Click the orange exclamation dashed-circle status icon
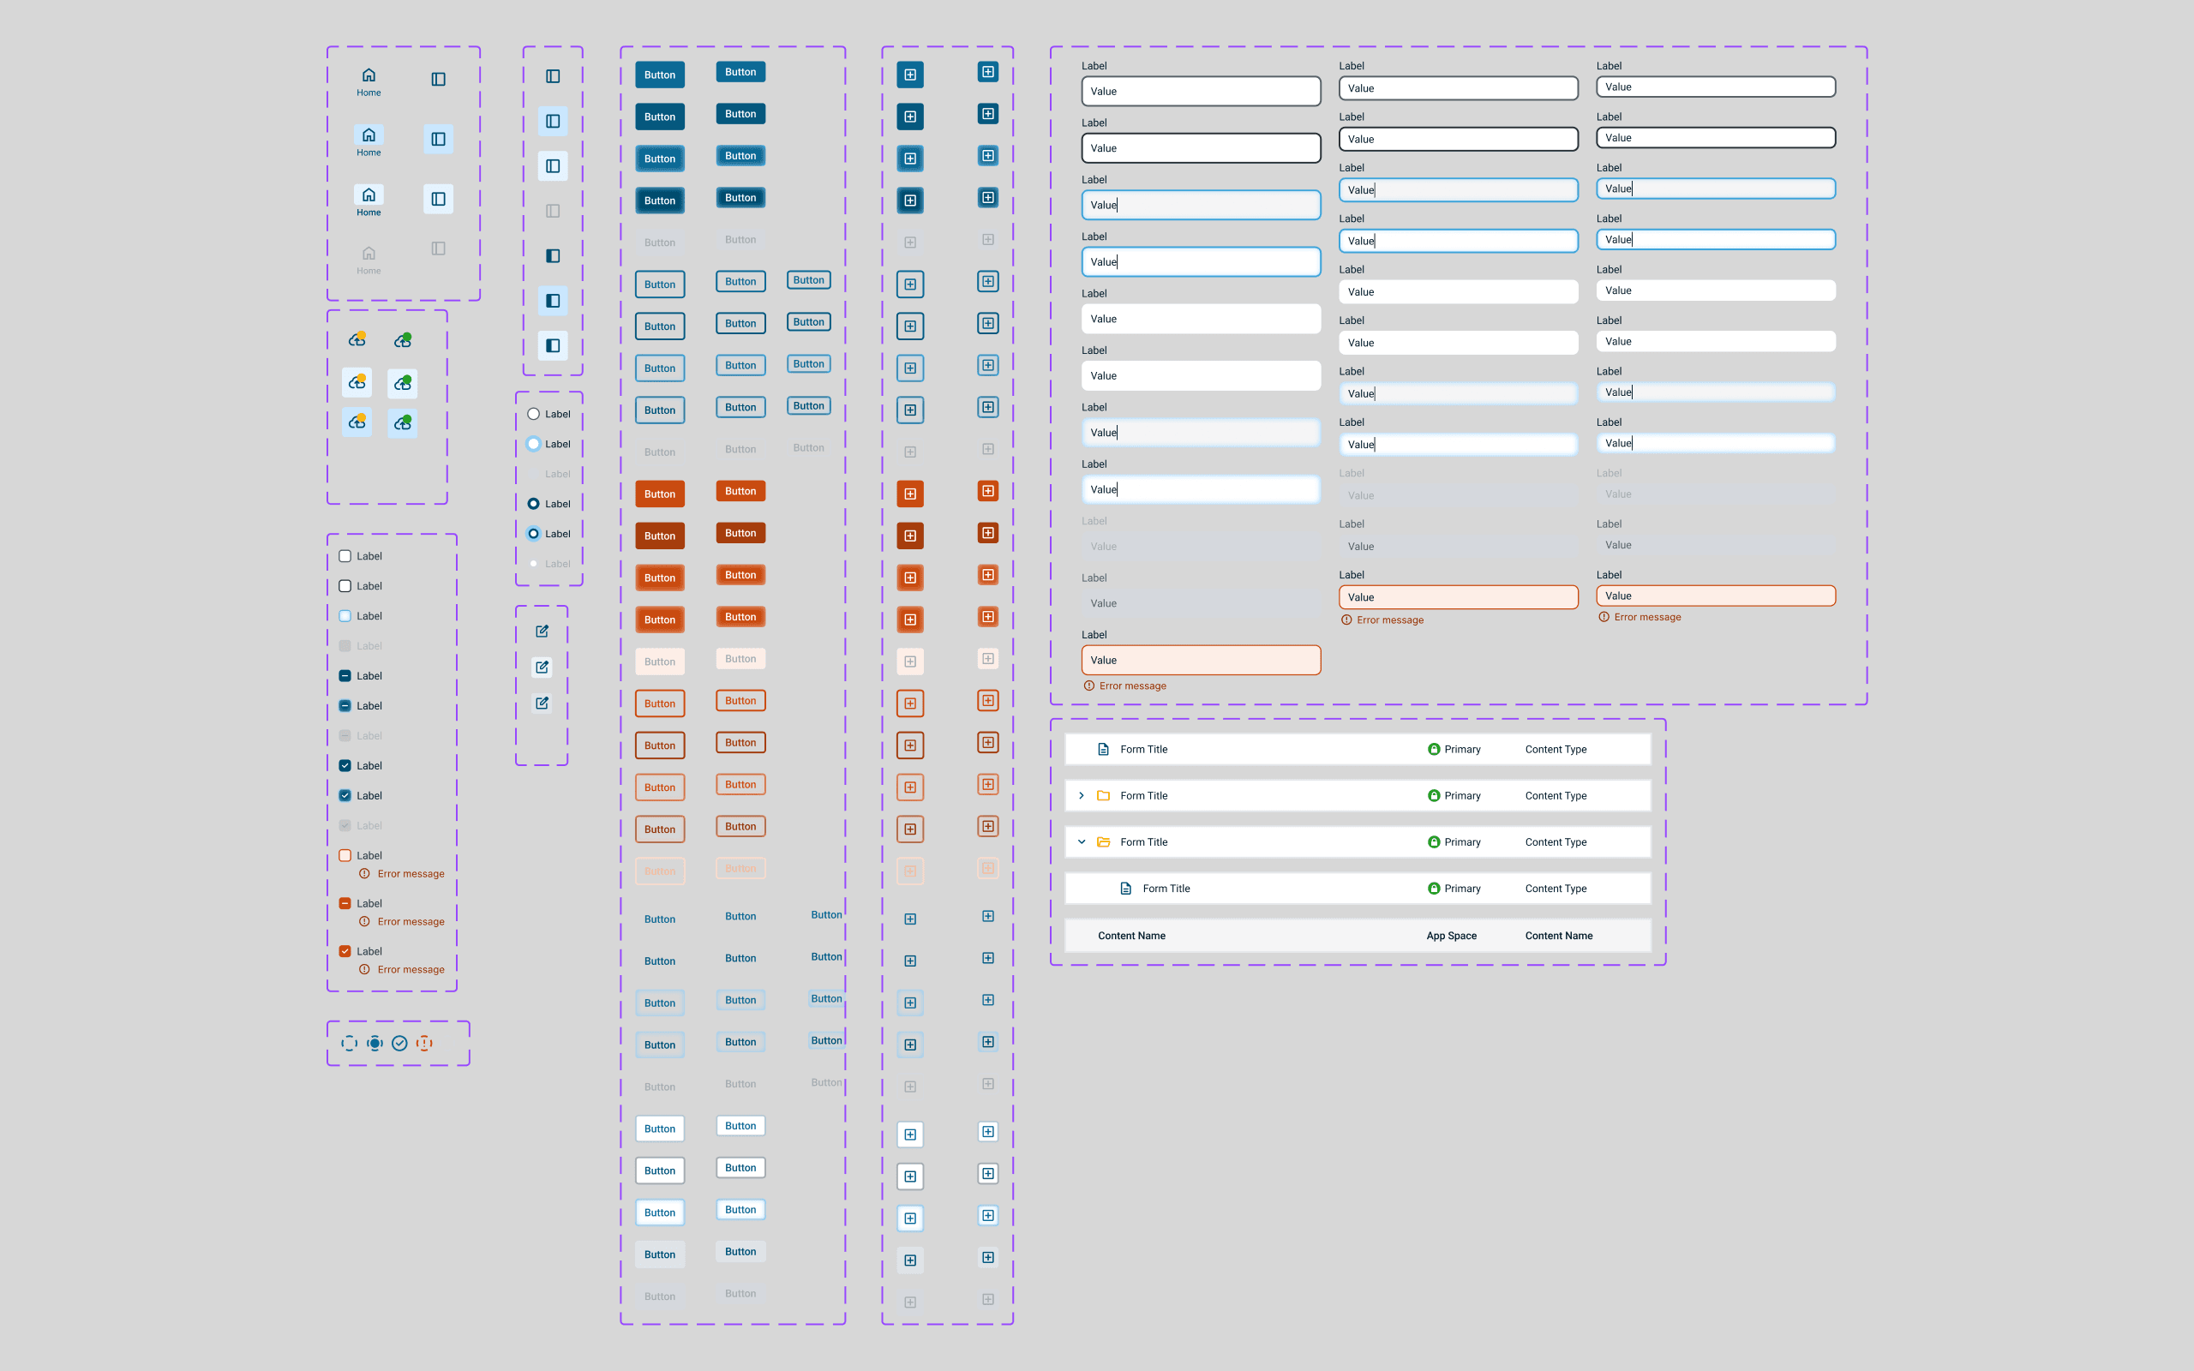2194x1371 pixels. [424, 1043]
